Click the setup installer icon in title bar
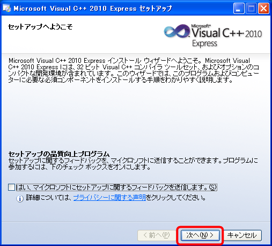Screen dimensions: 272x246 [7, 8]
